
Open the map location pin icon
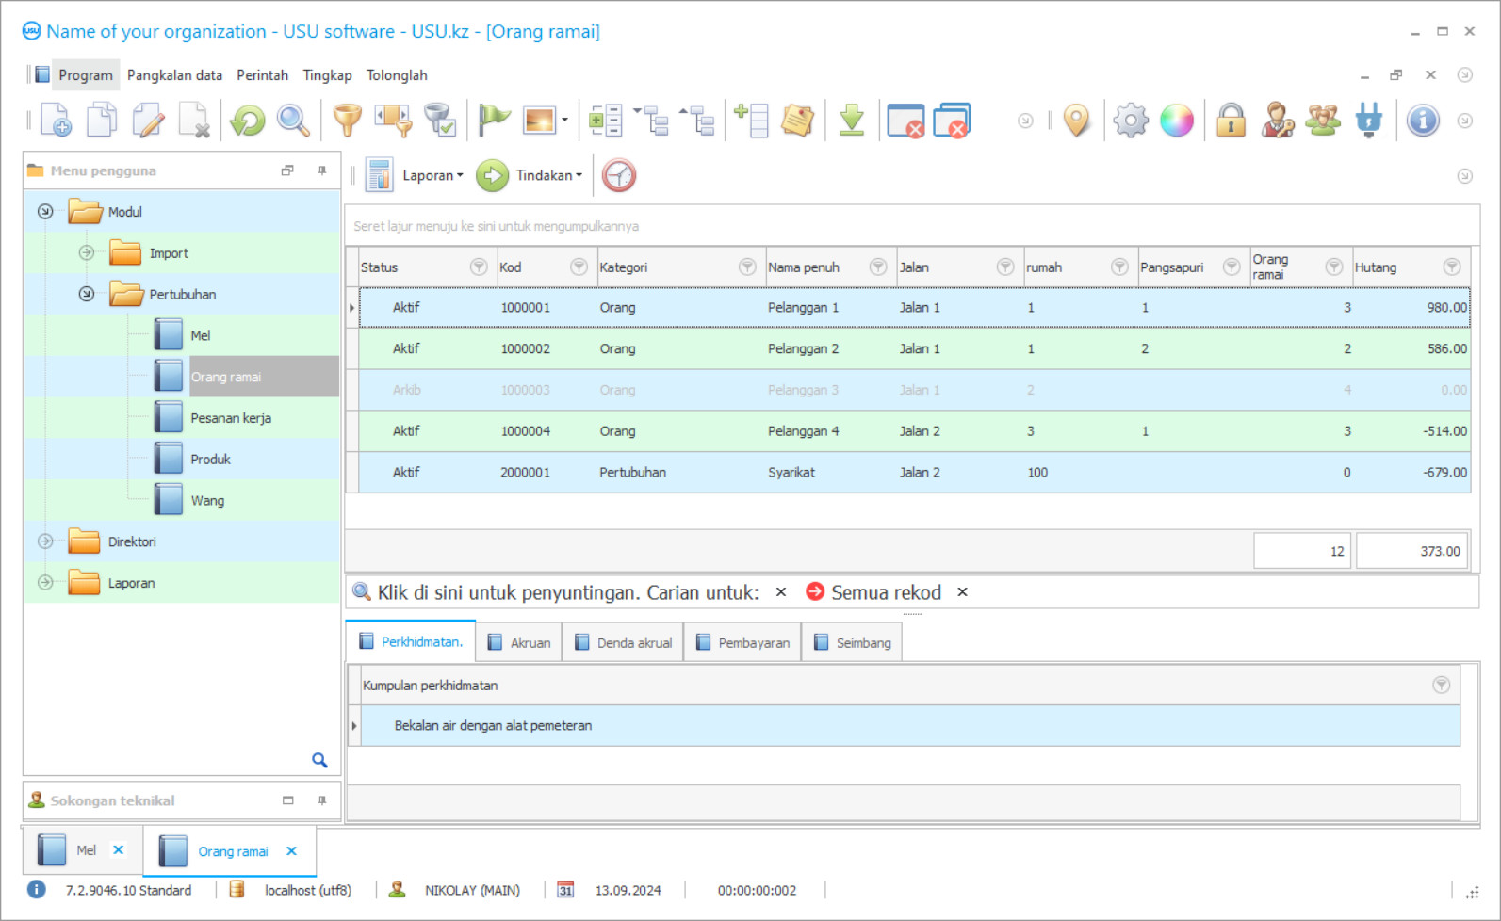point(1076,121)
